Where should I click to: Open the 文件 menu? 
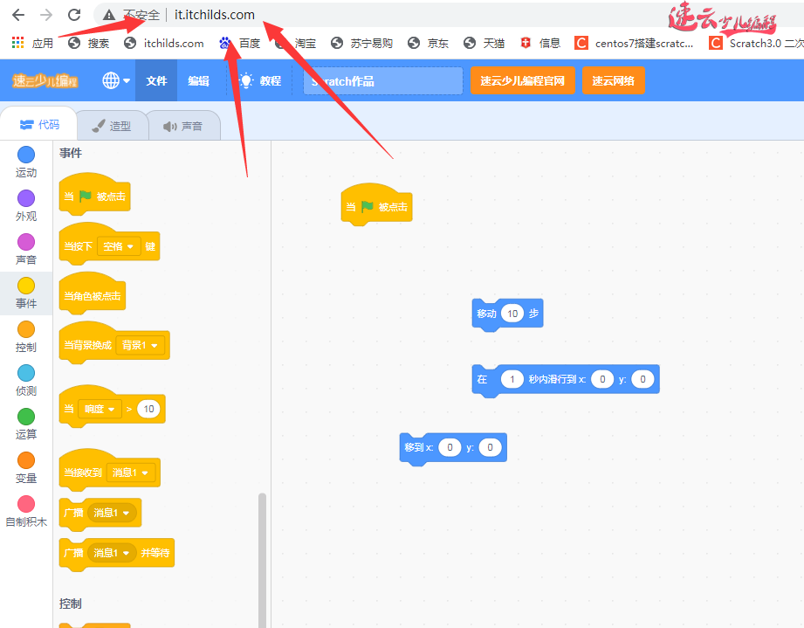156,80
